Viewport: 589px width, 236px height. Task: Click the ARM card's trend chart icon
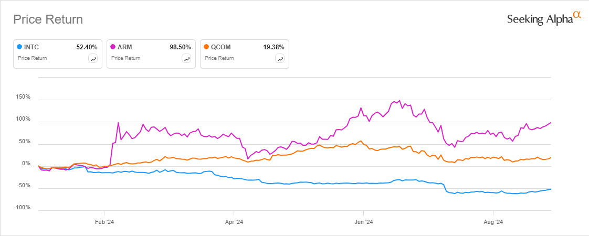point(186,59)
